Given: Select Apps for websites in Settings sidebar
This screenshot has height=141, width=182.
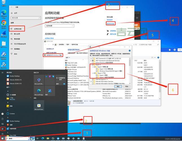Looking at the screenshot, I should pos(18,44).
